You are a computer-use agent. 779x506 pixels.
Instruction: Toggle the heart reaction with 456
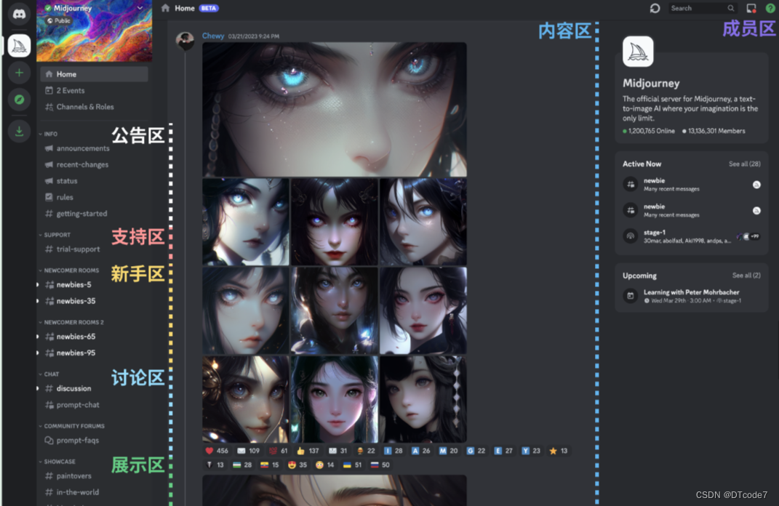tap(217, 451)
